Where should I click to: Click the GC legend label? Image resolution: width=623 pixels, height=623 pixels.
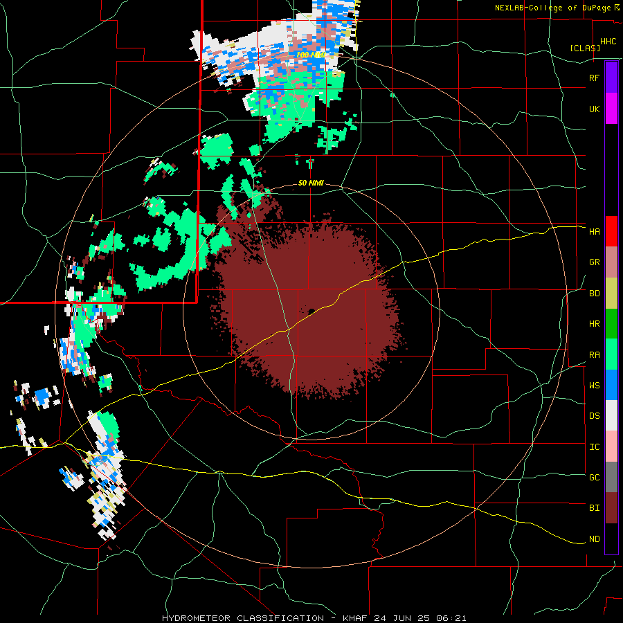594,478
